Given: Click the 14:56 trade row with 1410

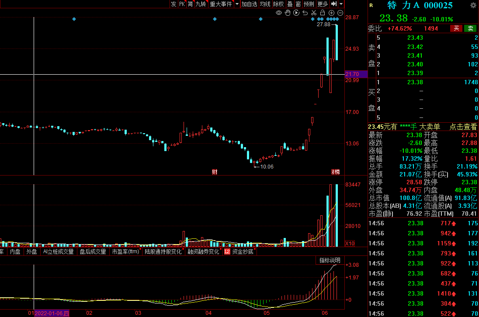Looking at the screenshot, I should [x=423, y=293].
